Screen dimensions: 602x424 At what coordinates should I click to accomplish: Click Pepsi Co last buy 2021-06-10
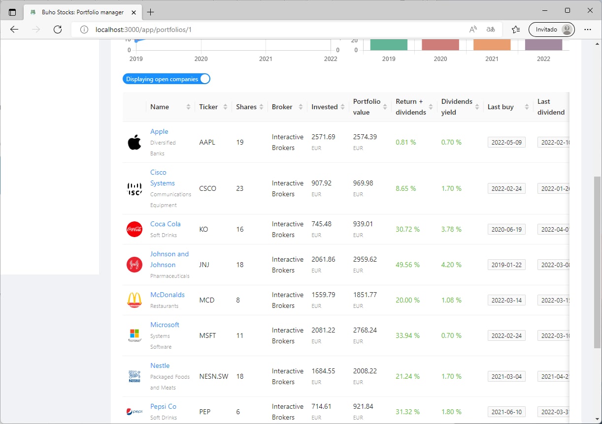506,412
